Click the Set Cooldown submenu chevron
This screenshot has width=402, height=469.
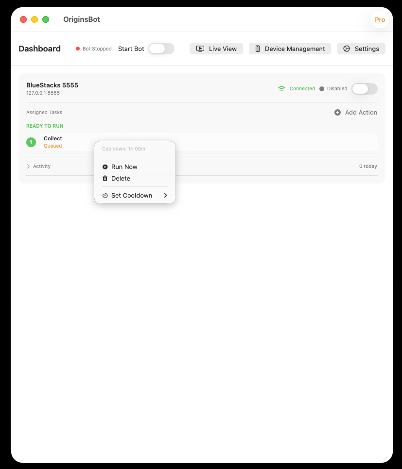coord(165,195)
